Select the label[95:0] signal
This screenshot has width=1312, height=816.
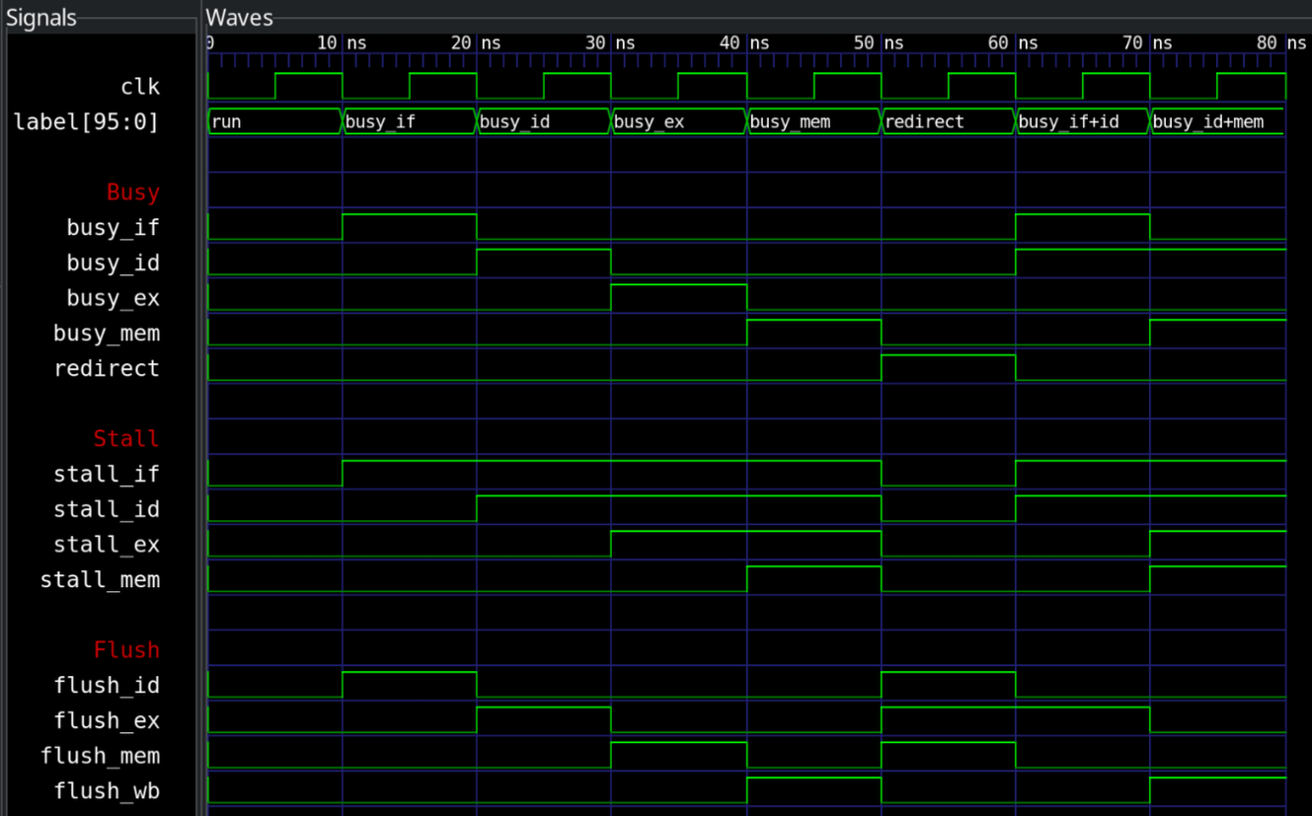pyautogui.click(x=86, y=122)
